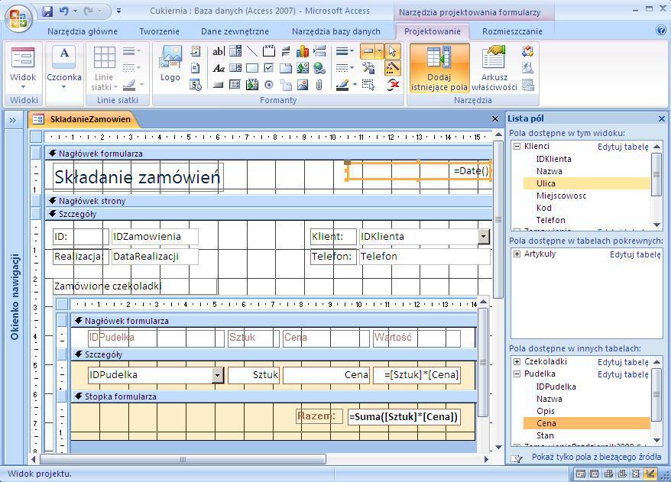The width and height of the screenshot is (671, 482).
Task: Select the Label control tool
Action: [x=219, y=68]
